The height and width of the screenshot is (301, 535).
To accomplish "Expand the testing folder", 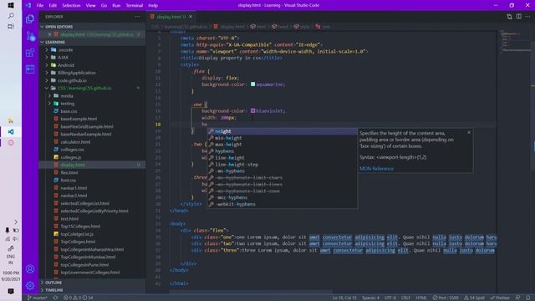I will click(67, 104).
